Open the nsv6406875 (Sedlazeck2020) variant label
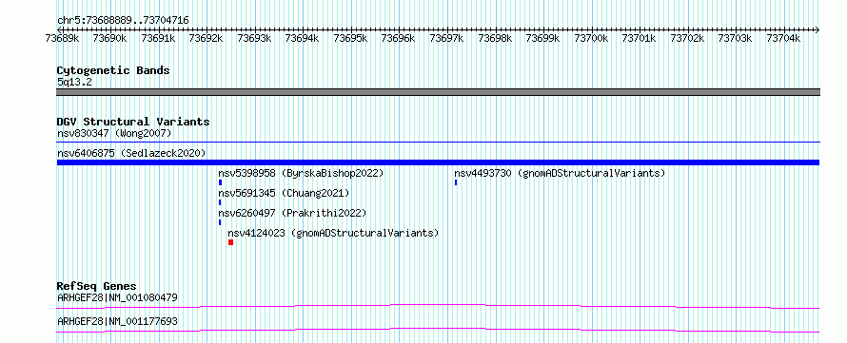This screenshot has height=343, width=847. pyautogui.click(x=131, y=153)
